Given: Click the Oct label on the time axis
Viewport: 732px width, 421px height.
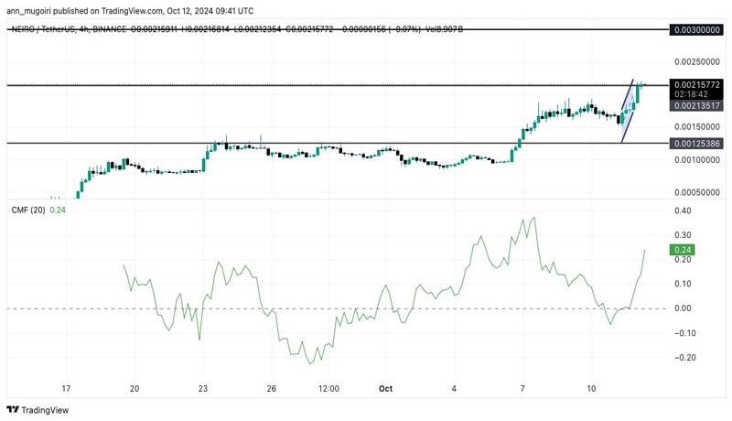Looking at the screenshot, I should pyautogui.click(x=386, y=388).
